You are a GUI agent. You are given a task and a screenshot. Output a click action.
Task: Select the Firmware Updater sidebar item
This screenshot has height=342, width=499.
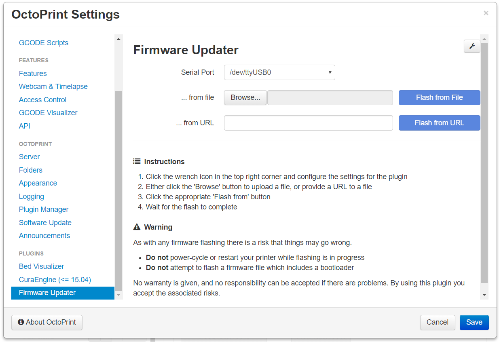[63, 293]
